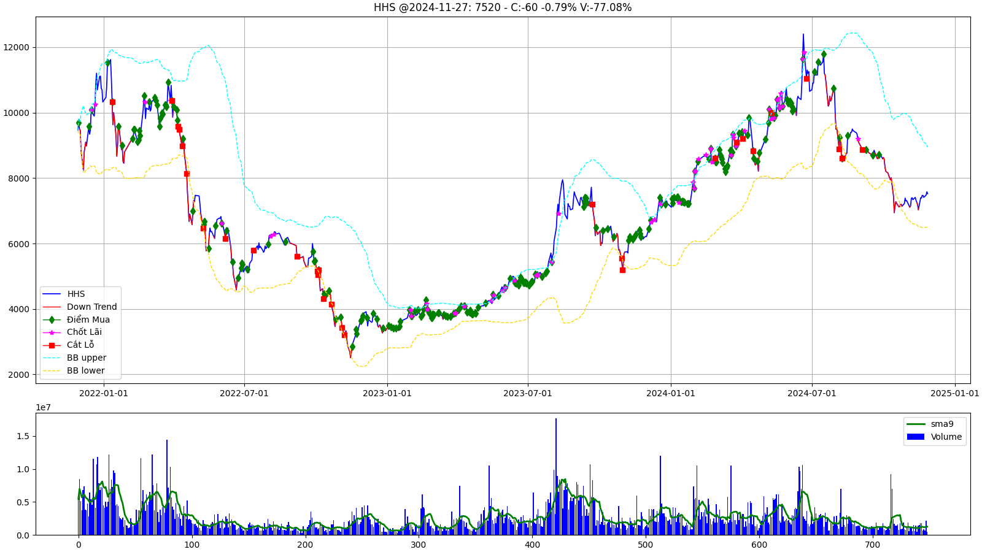Click the 600 volume x-axis tick label
982x552 pixels.
click(x=759, y=545)
